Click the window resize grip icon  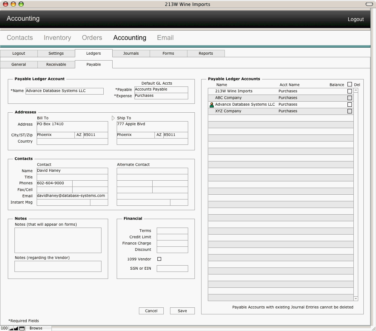click(x=373, y=328)
